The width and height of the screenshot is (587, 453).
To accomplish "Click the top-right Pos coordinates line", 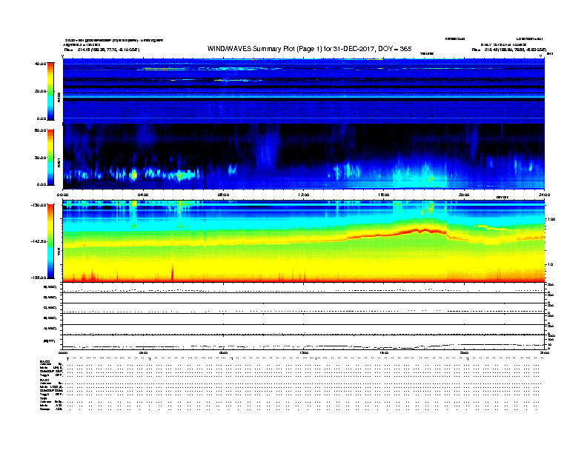I will point(509,50).
